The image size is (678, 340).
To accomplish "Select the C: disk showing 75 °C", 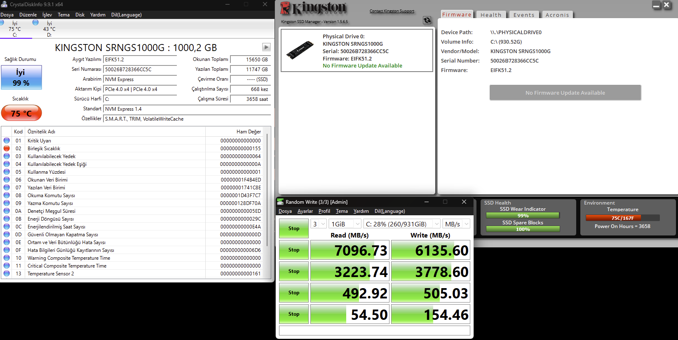I will point(15,29).
